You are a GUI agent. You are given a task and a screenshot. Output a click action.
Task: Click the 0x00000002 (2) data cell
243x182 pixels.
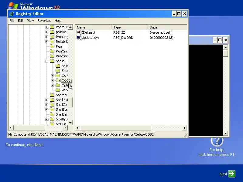162,38
